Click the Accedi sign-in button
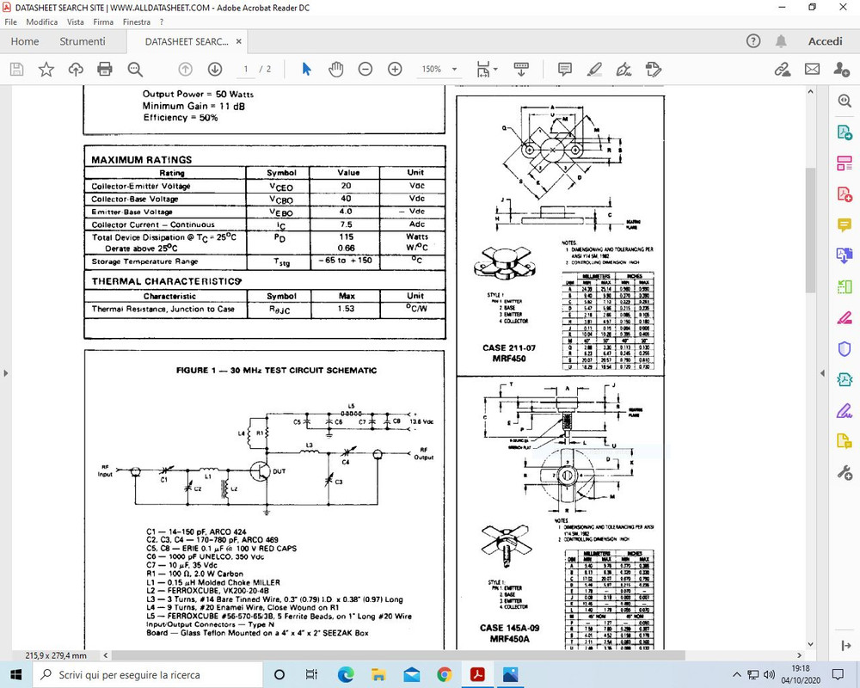This screenshot has height=688, width=860. click(x=825, y=41)
